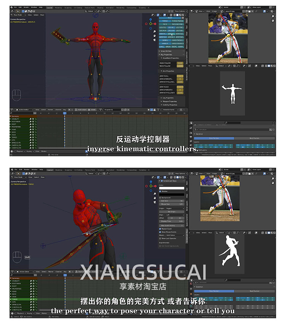Click the pan hand icon in bottom viewport
The height and width of the screenshot is (324, 286).
tap(155, 198)
